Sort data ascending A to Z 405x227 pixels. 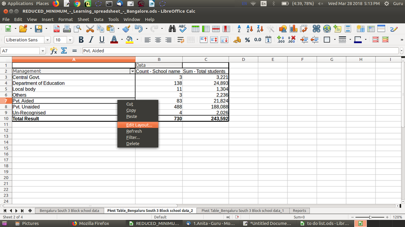click(248, 28)
